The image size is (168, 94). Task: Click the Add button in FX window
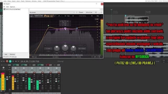6,54
